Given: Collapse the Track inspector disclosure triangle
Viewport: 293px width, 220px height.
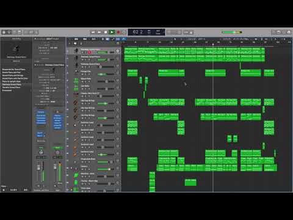Looking at the screenshot, I should (35, 65).
